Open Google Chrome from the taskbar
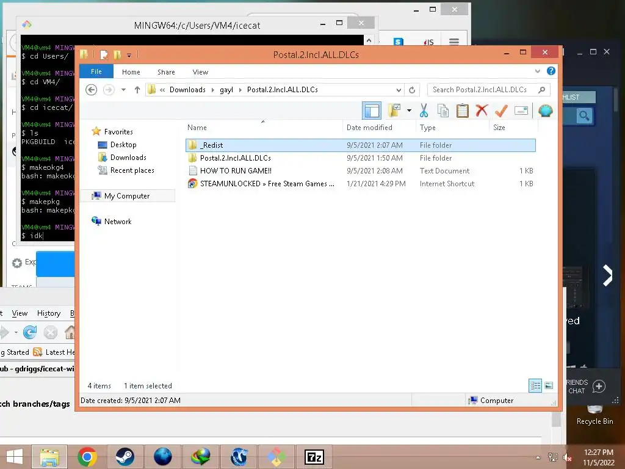This screenshot has height=469, width=625. pos(87,457)
